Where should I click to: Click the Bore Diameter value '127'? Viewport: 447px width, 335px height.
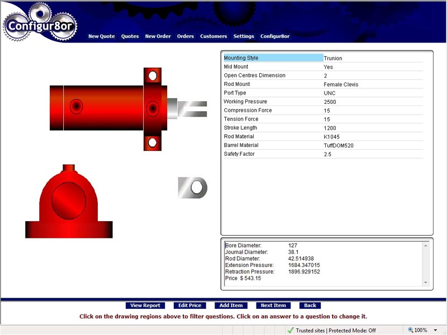[292, 245]
